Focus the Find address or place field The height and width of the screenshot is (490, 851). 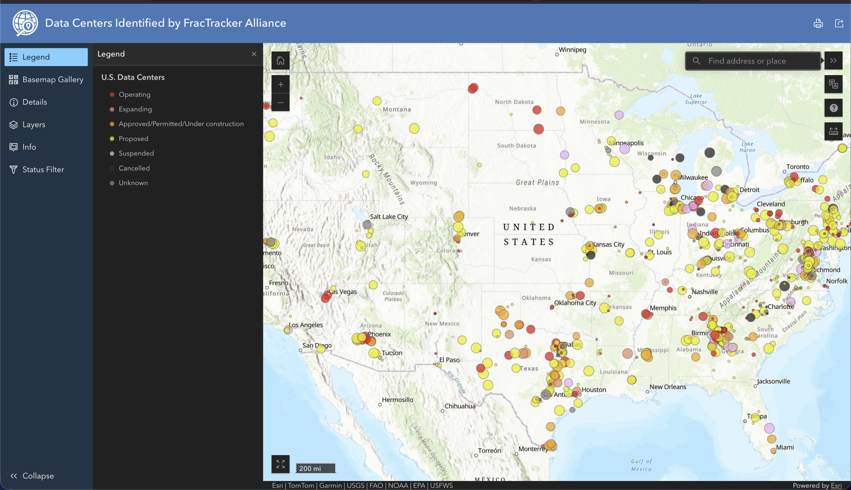click(753, 61)
